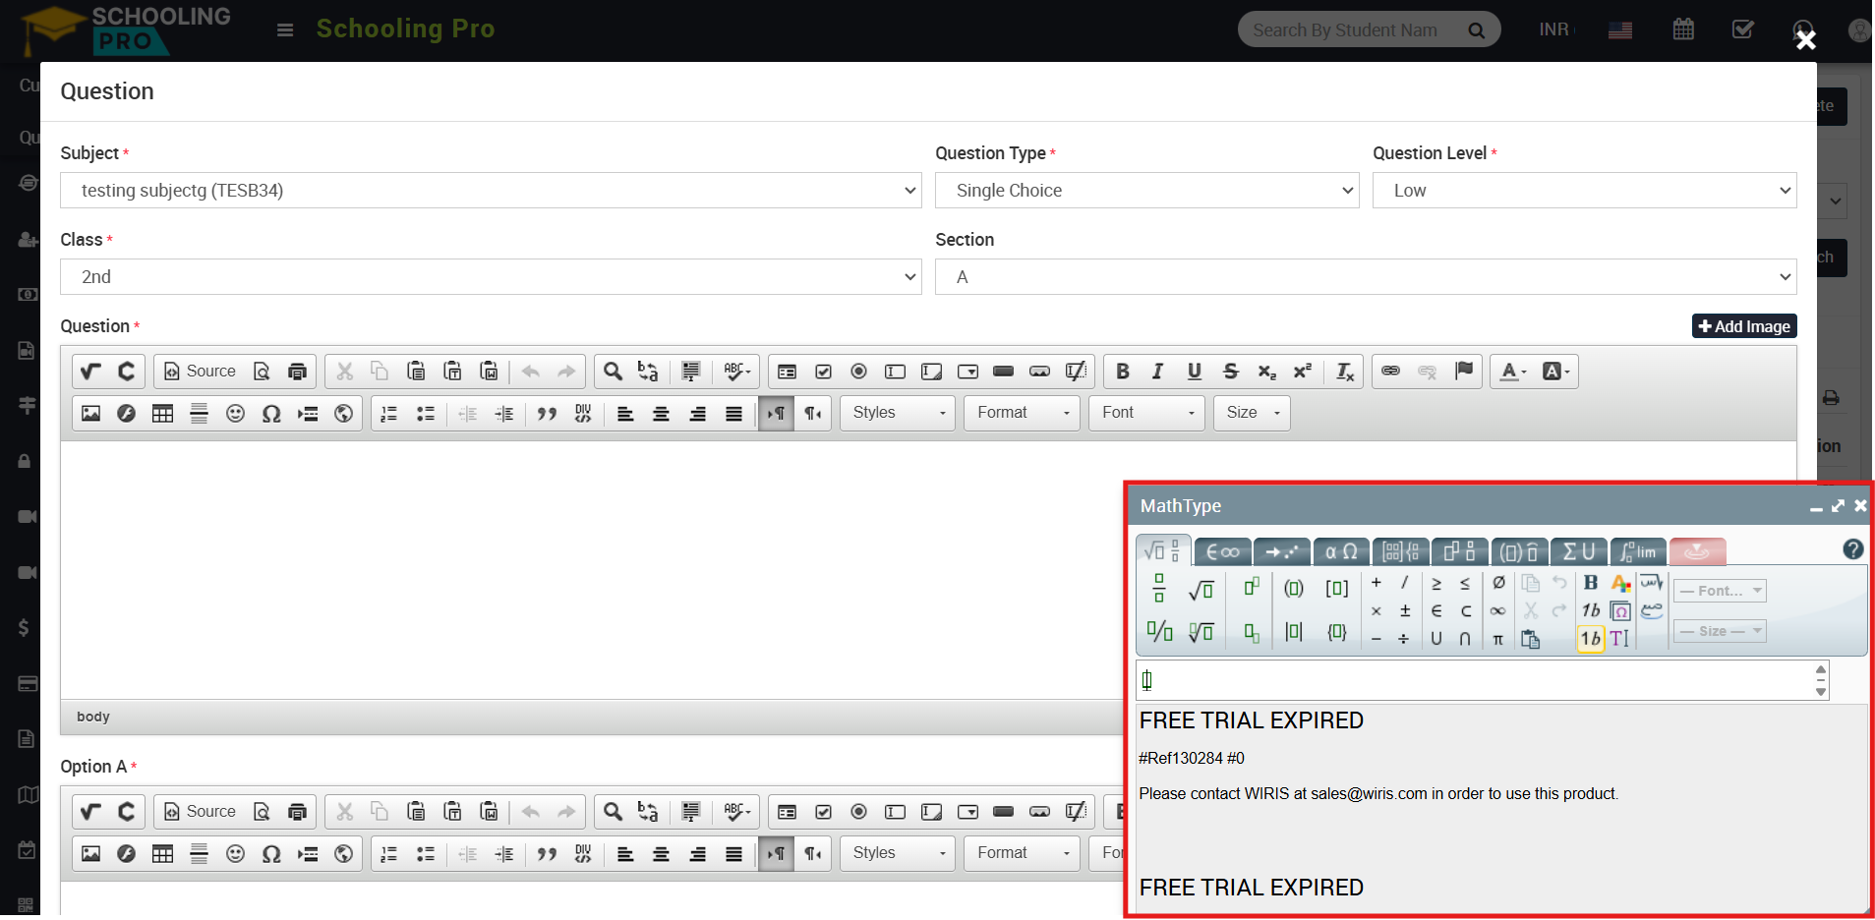Click the search magnifier in header

(1476, 30)
